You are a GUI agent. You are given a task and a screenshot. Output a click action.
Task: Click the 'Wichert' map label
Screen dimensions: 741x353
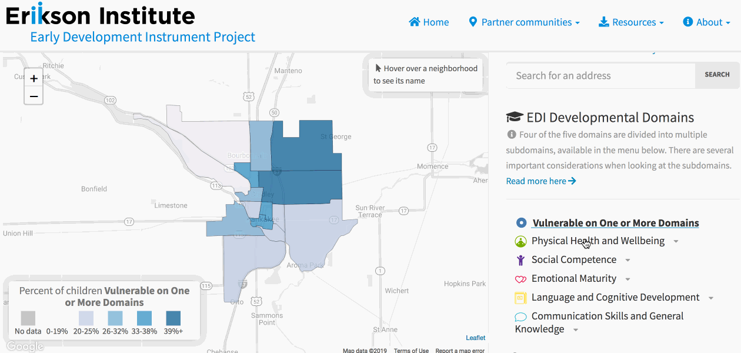point(397,291)
